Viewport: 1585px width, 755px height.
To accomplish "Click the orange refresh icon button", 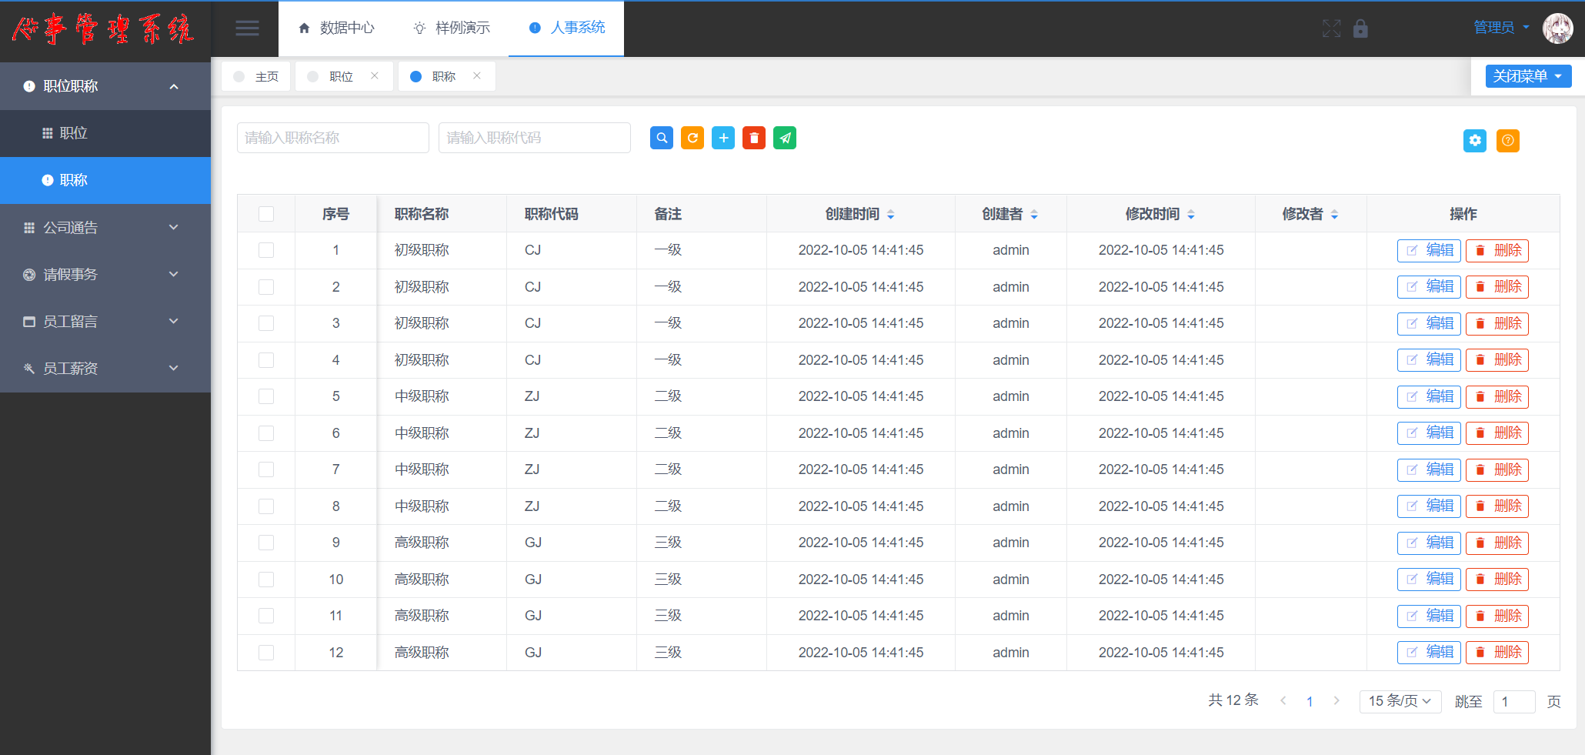I will pos(692,138).
